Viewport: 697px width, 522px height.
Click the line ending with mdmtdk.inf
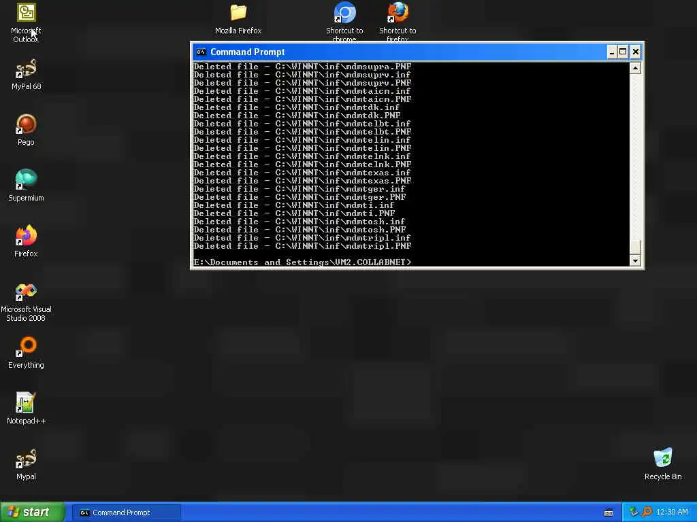[297, 107]
